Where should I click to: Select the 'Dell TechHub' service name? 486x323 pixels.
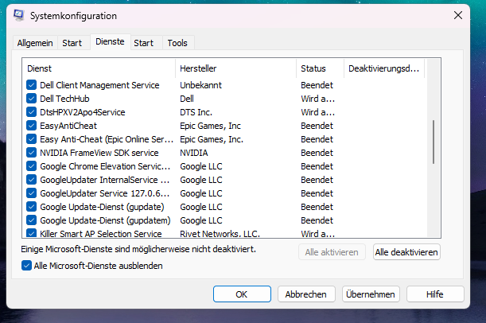point(64,99)
